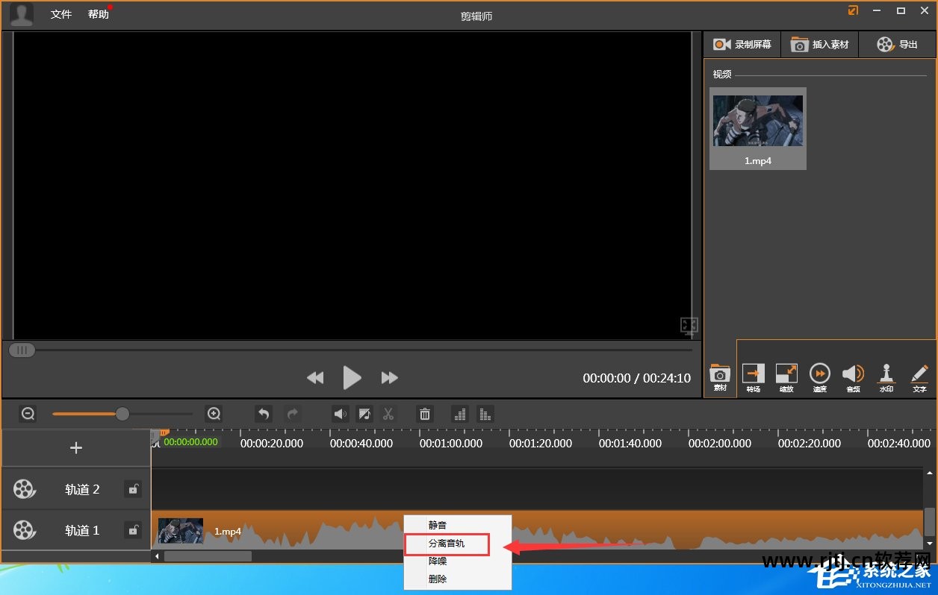Viewport: 938px width, 595px height.
Task: Open the 速度 speed tool
Action: coord(820,378)
